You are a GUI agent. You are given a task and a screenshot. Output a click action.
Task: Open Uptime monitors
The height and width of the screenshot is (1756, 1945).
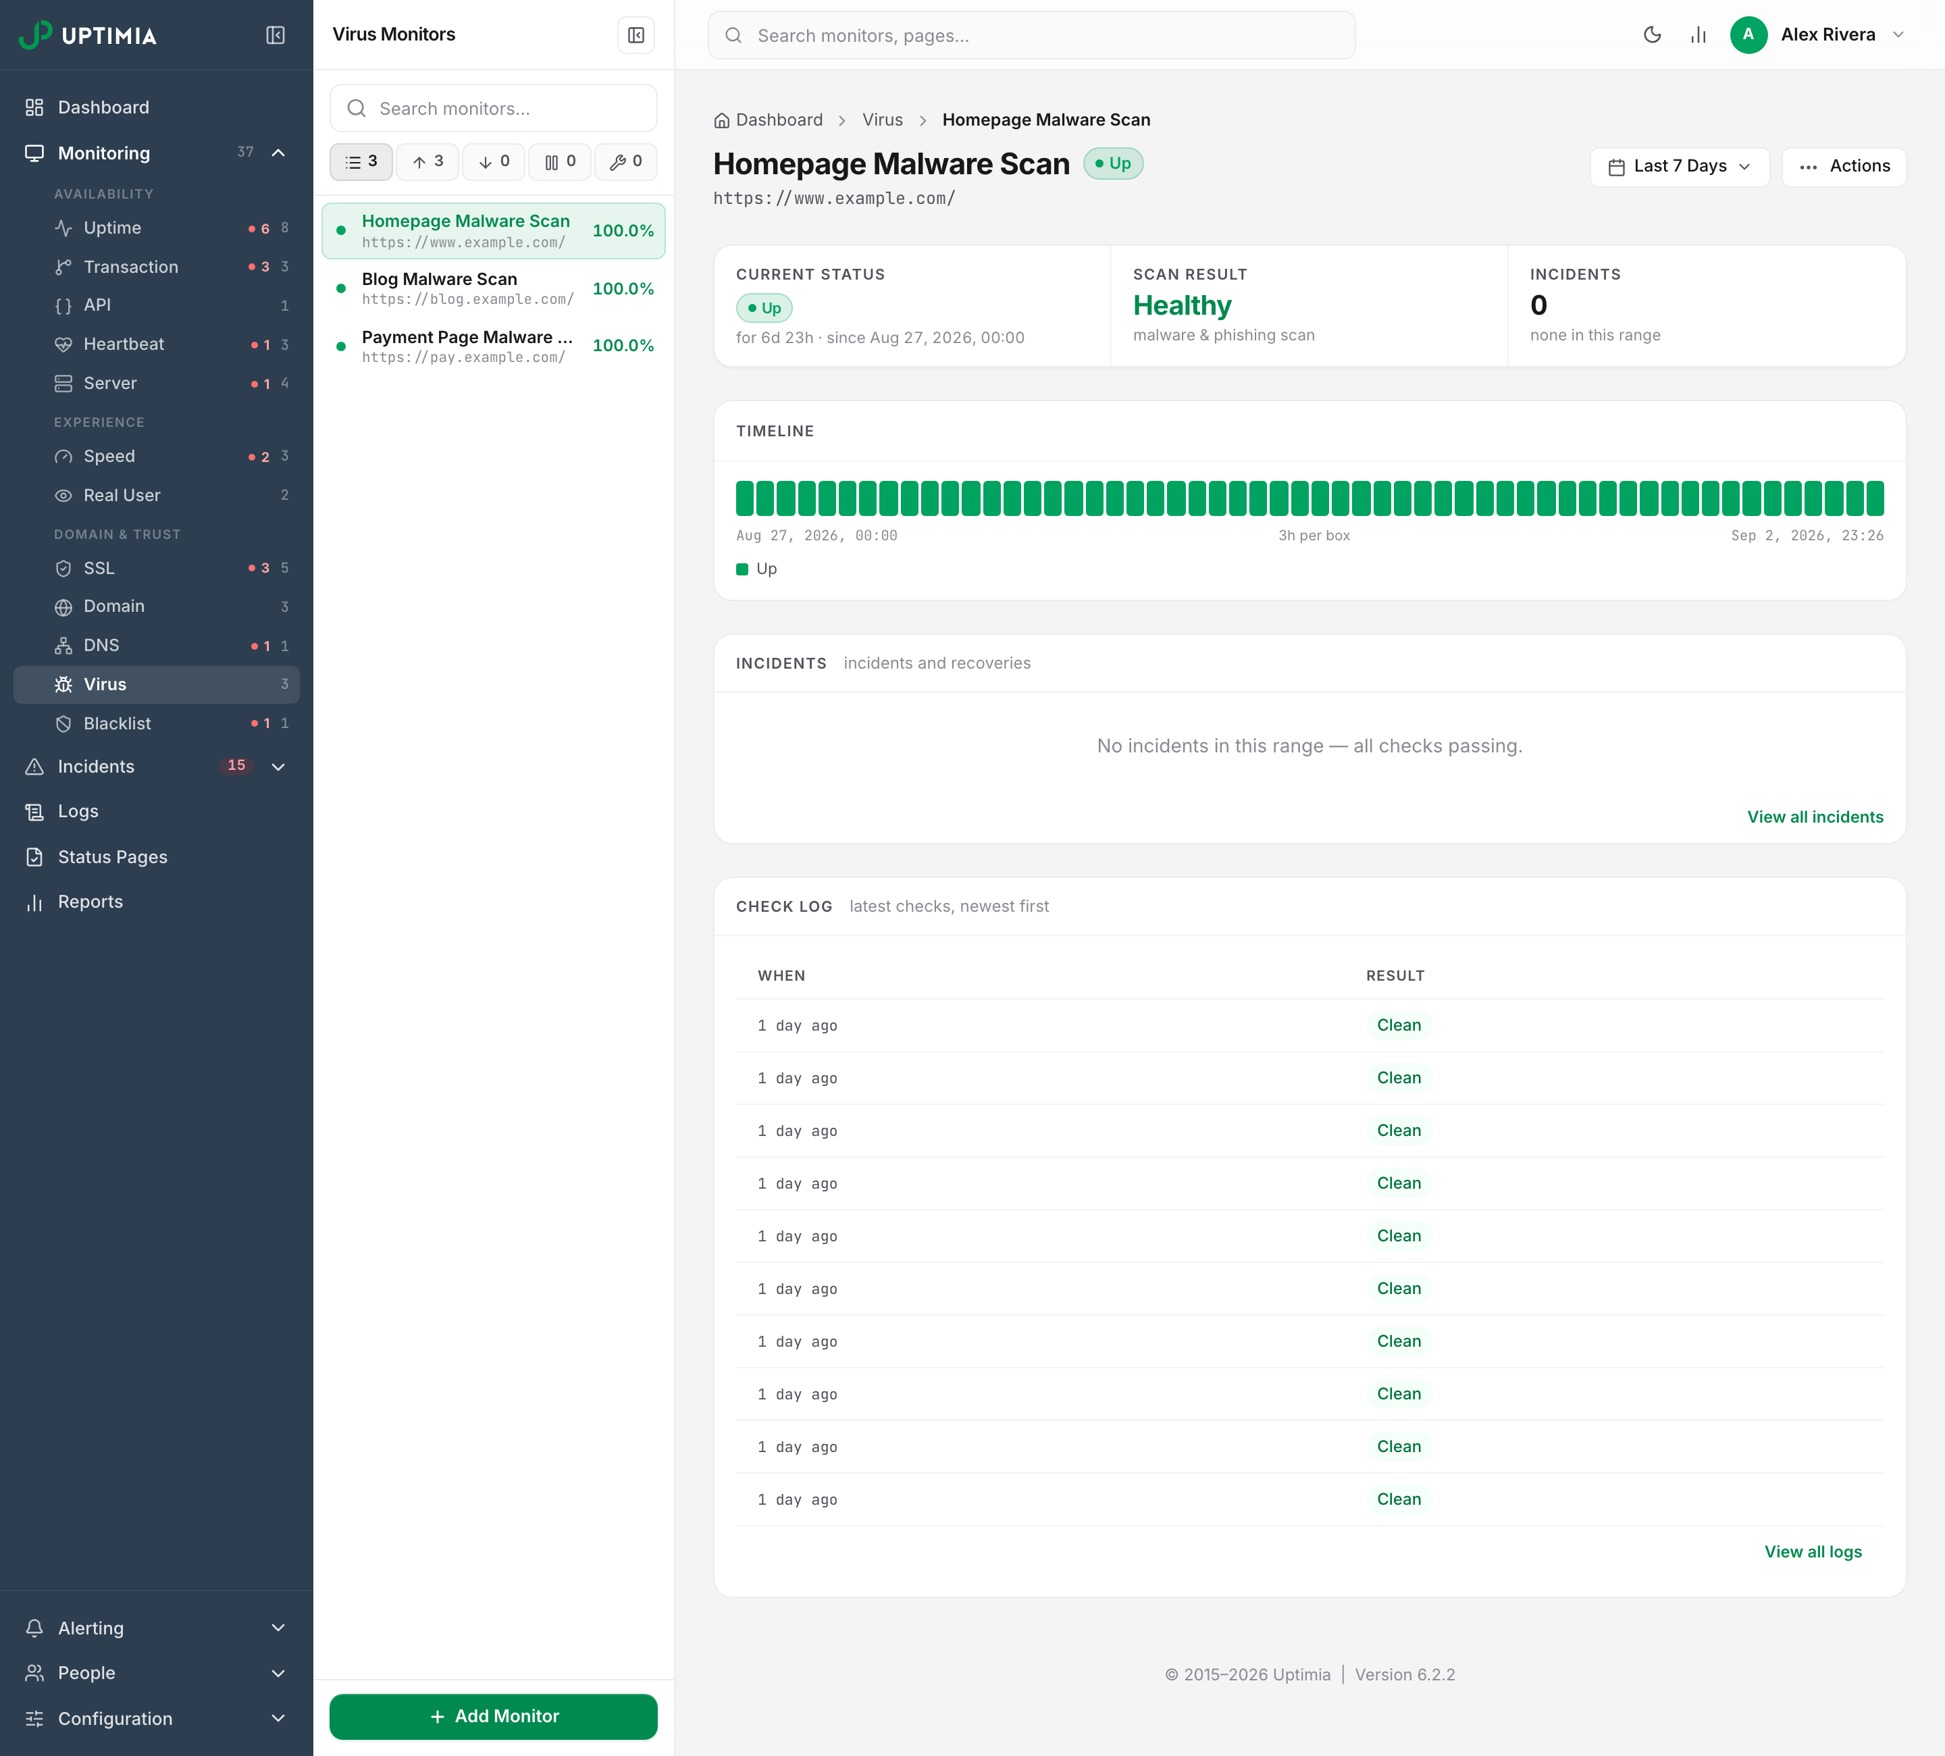click(156, 228)
